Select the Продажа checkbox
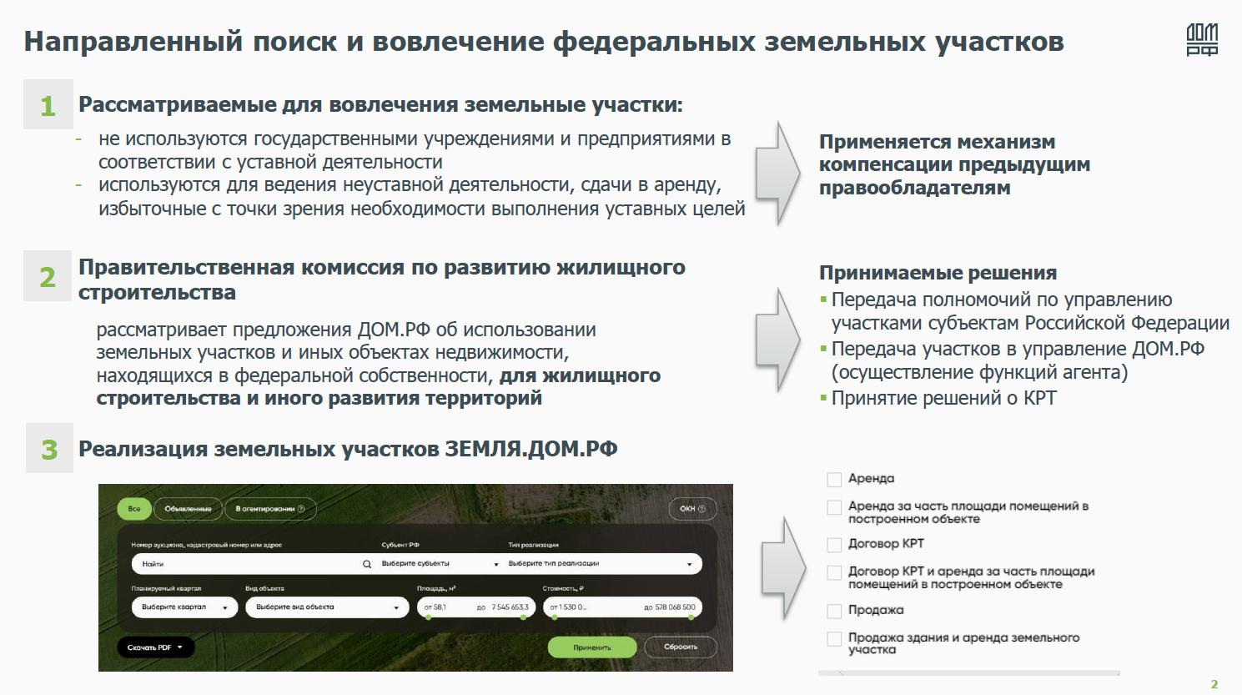 (834, 611)
